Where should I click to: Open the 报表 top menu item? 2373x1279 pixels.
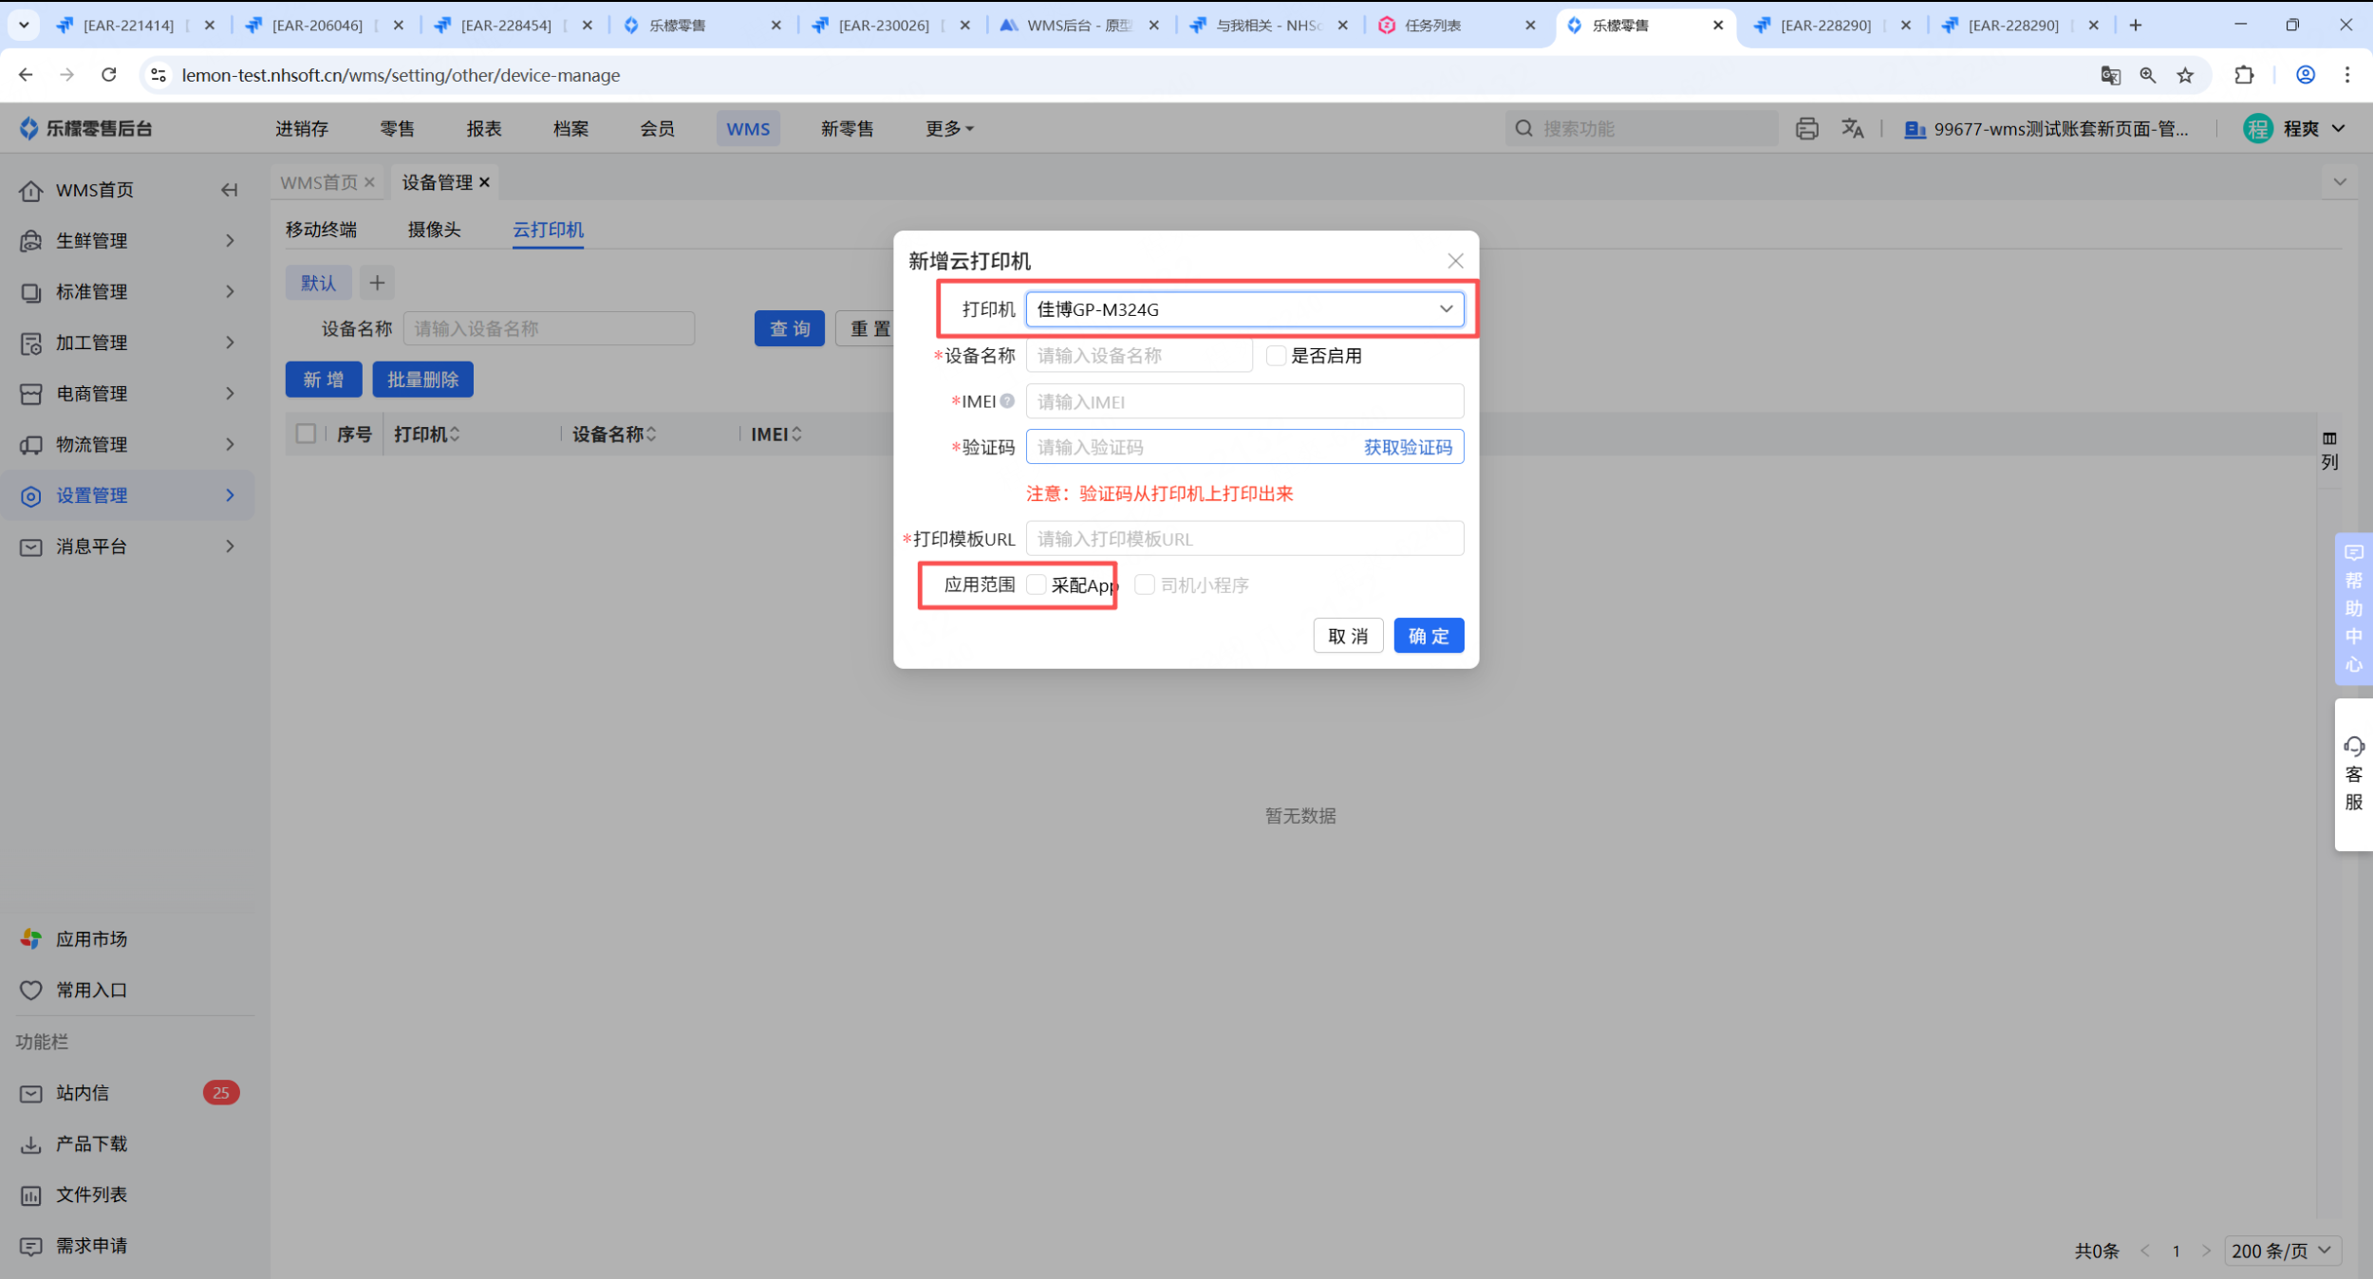(483, 129)
